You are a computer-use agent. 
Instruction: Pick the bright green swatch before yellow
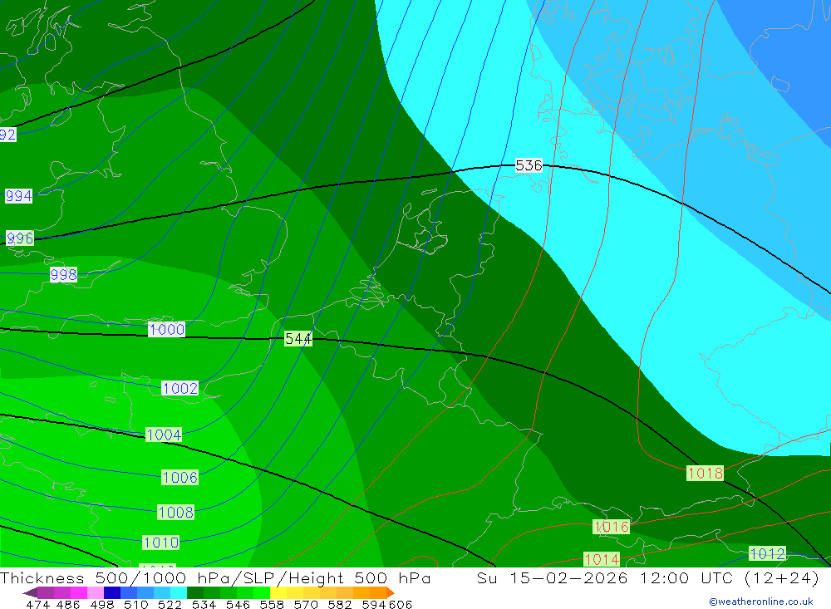pyautogui.click(x=262, y=592)
